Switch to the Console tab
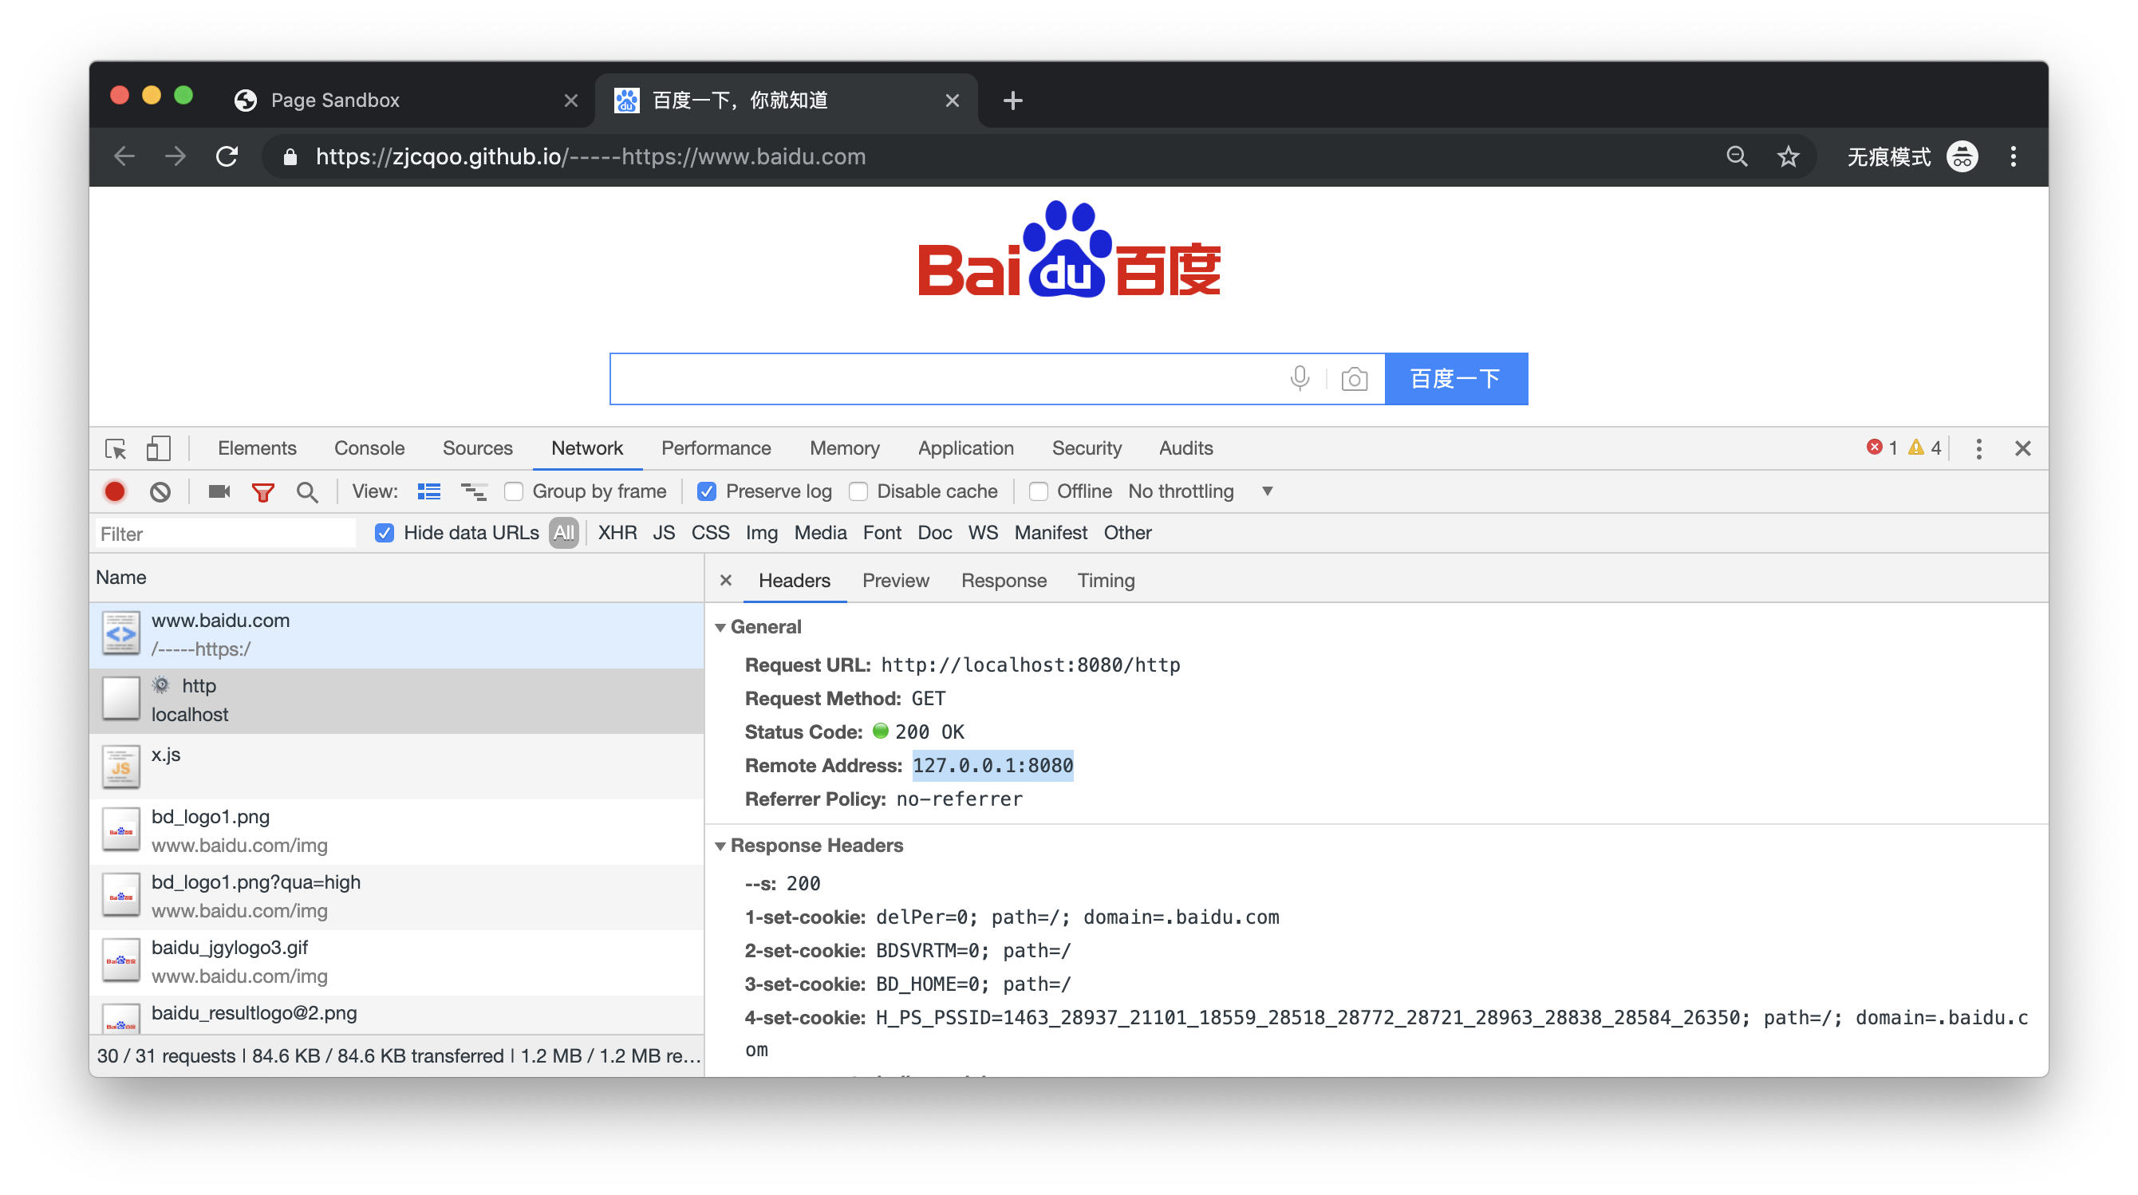The width and height of the screenshot is (2138, 1195). (x=369, y=448)
